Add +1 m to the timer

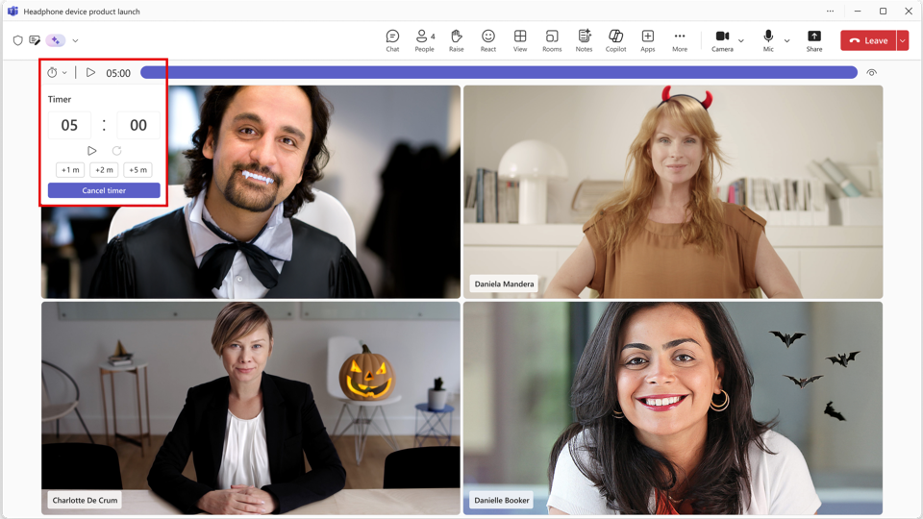point(70,169)
